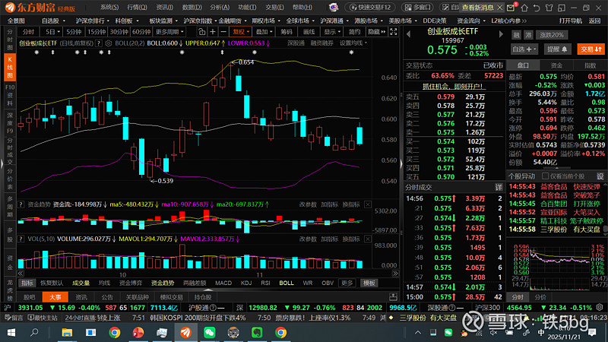Open settings gear in index status bar
This screenshot has height=342, width=608.
pos(600,308)
